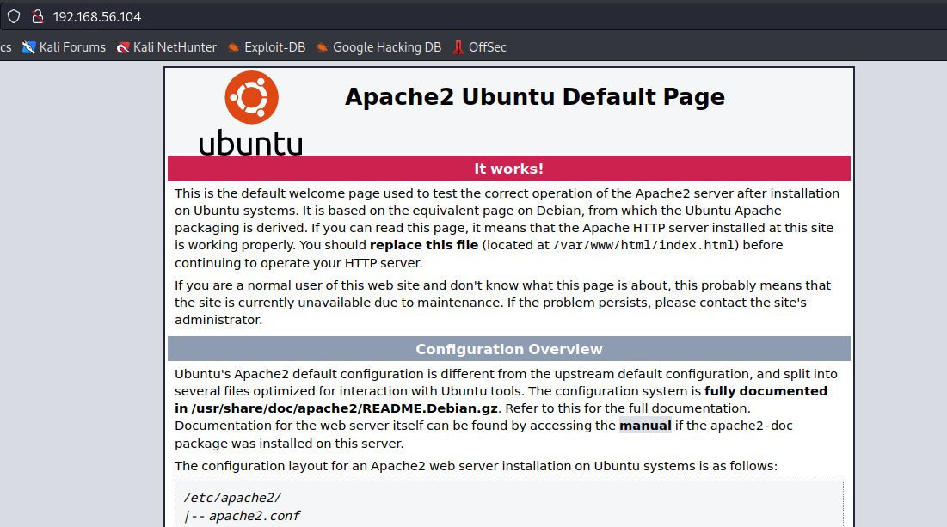The width and height of the screenshot is (947, 527).
Task: Click the Configuration Overview section header
Action: 509,349
